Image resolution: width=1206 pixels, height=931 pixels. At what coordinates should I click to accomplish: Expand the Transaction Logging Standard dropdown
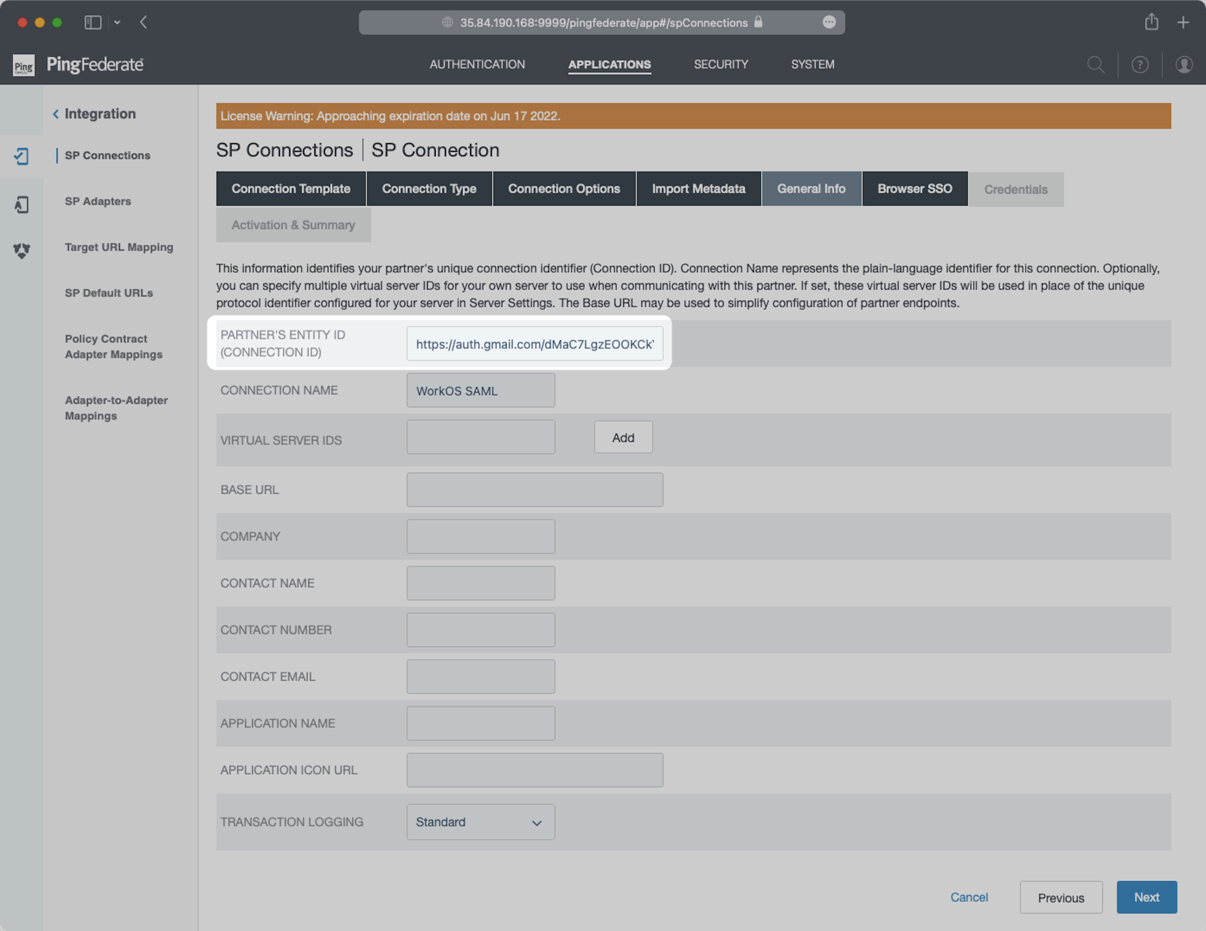click(481, 822)
